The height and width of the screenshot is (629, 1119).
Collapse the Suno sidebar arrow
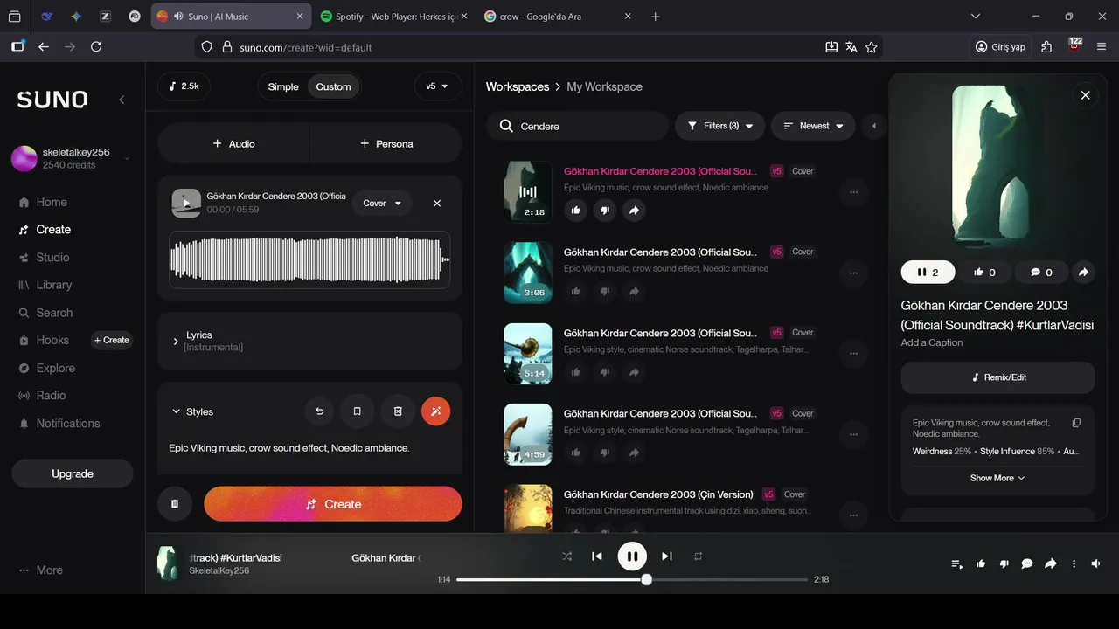[x=122, y=100]
